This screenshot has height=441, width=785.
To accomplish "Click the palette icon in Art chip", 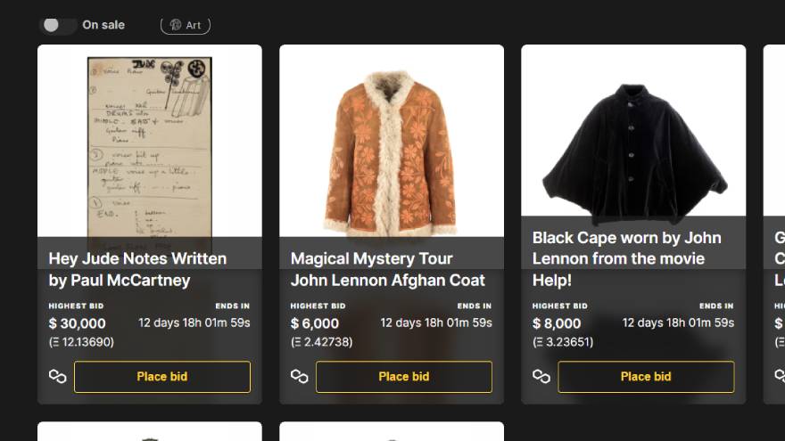I will pyautogui.click(x=175, y=25).
